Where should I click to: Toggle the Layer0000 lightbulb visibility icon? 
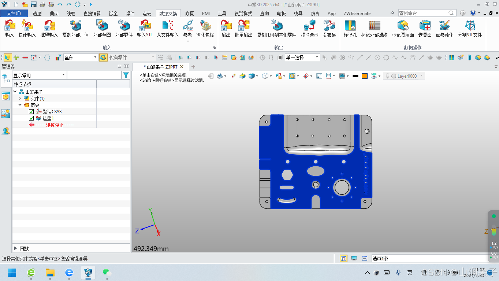[388, 76]
